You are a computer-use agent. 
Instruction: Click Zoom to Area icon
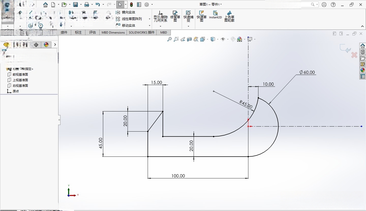click(176, 39)
